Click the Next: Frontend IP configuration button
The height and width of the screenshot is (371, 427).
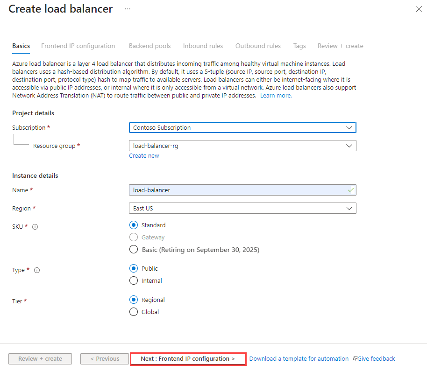tap(188, 358)
